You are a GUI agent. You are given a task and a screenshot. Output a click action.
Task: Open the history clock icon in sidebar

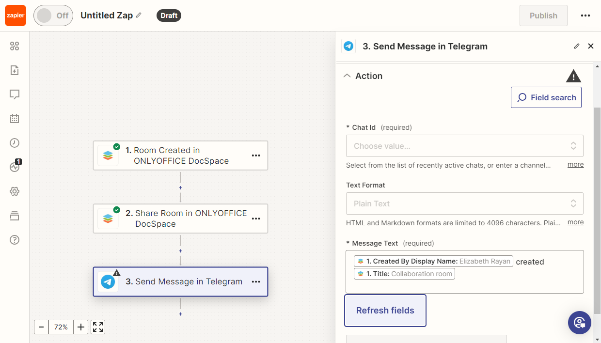[15, 143]
